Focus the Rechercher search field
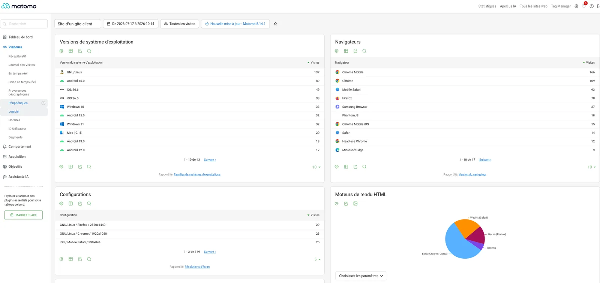Screen dimensions: 600x283 24,24
